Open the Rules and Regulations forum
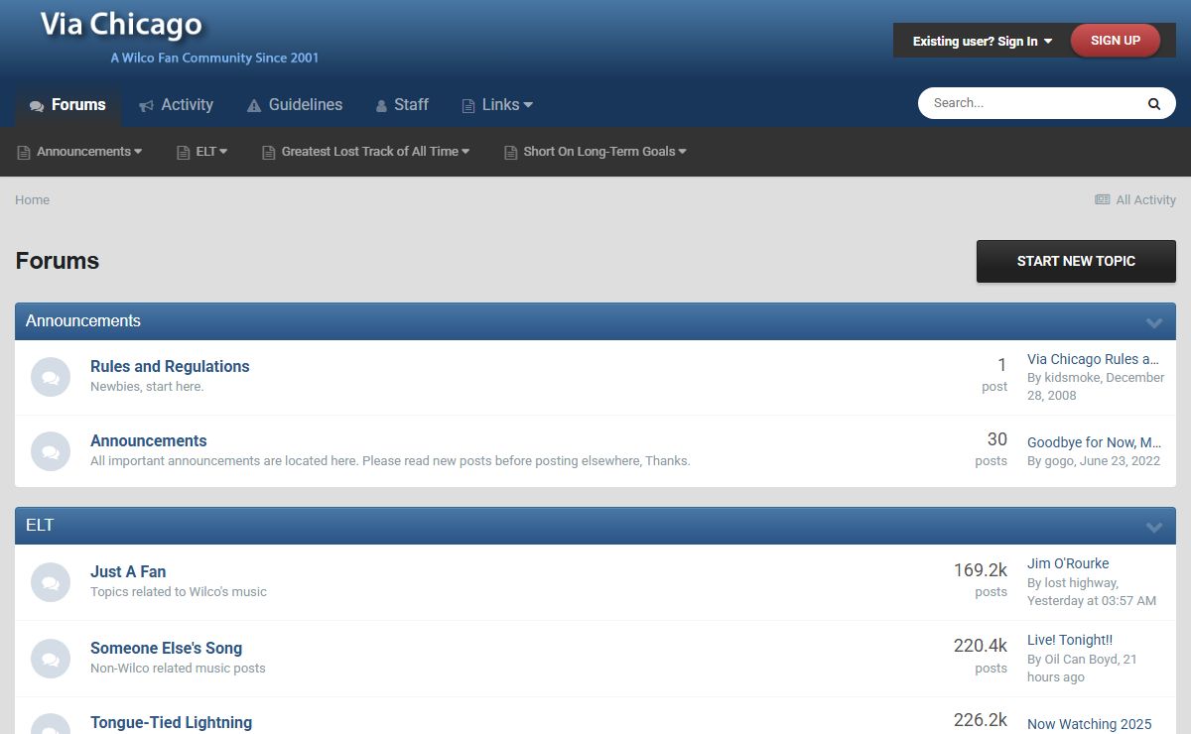This screenshot has height=734, width=1191. 170,366
